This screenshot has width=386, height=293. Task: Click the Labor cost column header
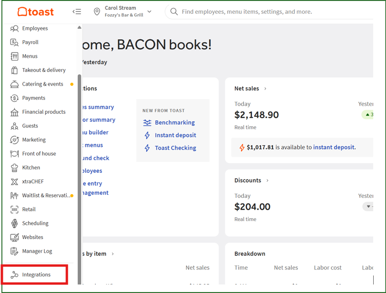(x=328, y=268)
